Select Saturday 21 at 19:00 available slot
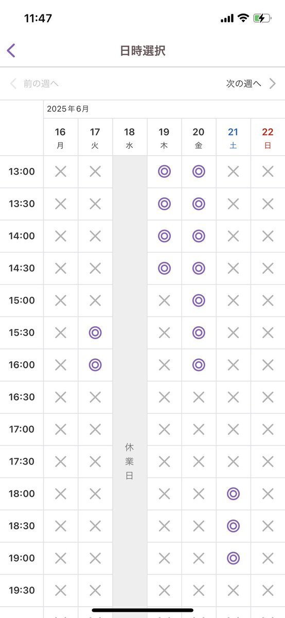The width and height of the screenshot is (285, 618). point(234,558)
